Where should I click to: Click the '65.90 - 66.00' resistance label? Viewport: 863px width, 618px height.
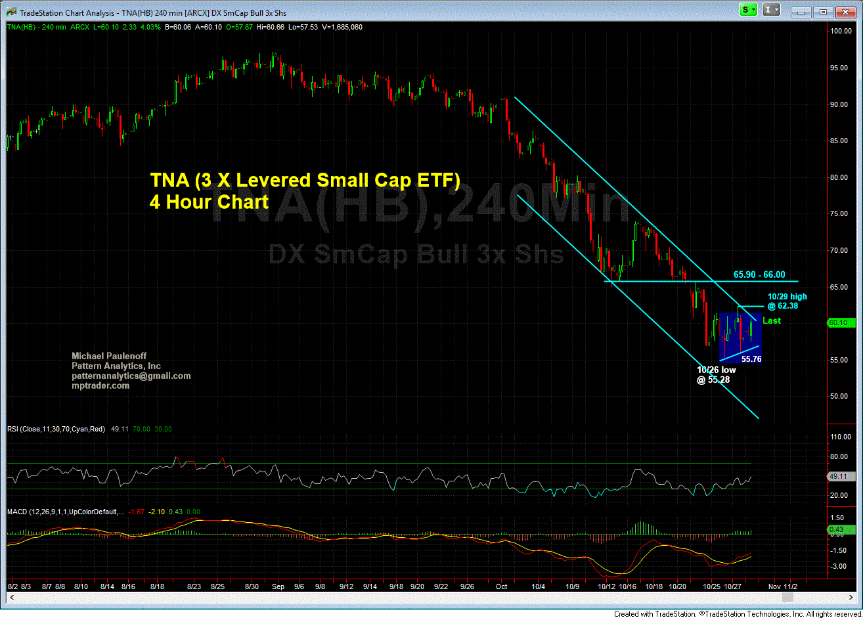(x=759, y=275)
